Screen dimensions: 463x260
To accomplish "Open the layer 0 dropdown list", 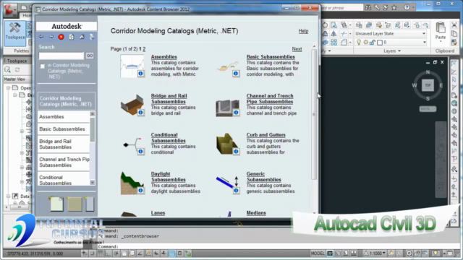I will [x=425, y=43].
